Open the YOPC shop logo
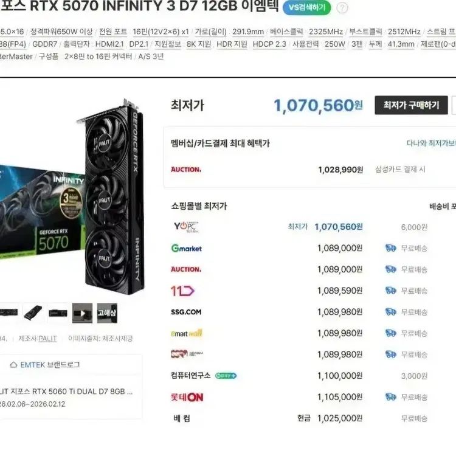This screenshot has width=456, height=456. point(187,227)
